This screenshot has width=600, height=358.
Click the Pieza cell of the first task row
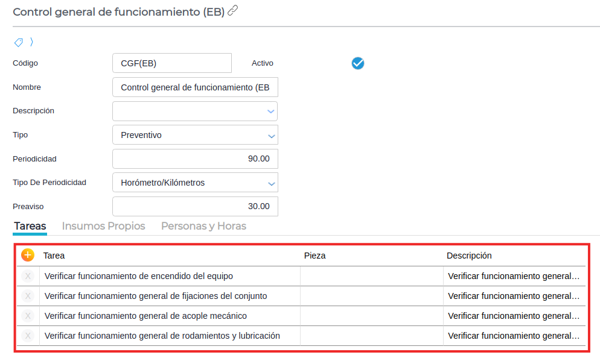[x=371, y=276]
